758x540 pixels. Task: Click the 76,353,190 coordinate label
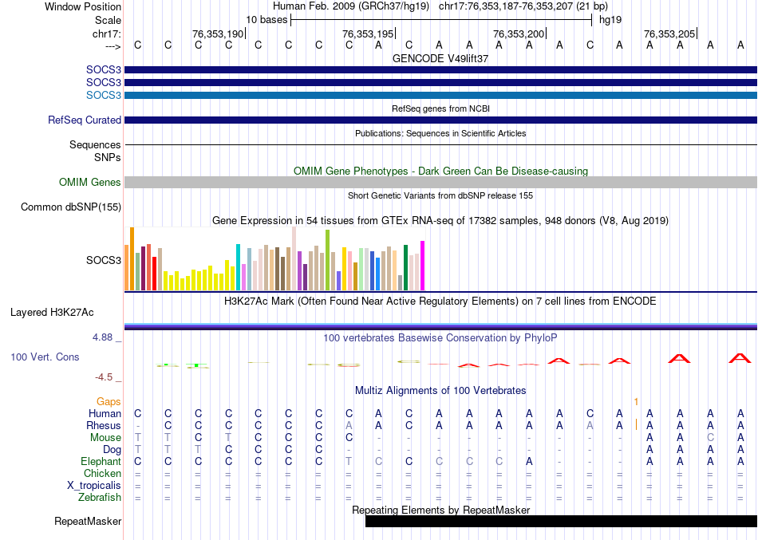[x=218, y=34]
